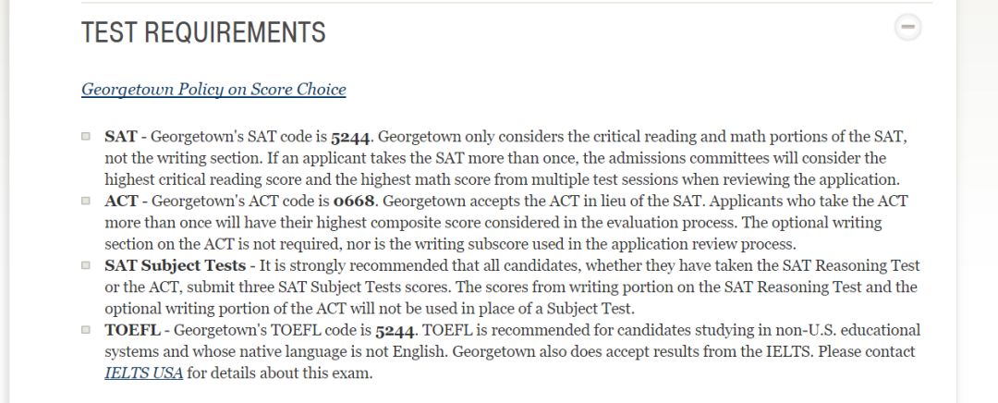Image resolution: width=998 pixels, height=403 pixels.
Task: Click the square bullet beside the ACT item
Action: 86,201
